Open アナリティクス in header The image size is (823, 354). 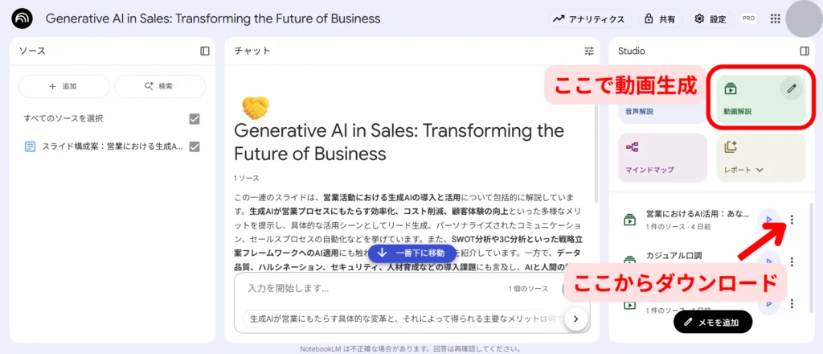click(x=590, y=19)
